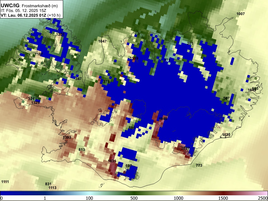This screenshot has height=201, width=268.
Task: Click the 1135 value label on the map
Action: tap(226, 135)
